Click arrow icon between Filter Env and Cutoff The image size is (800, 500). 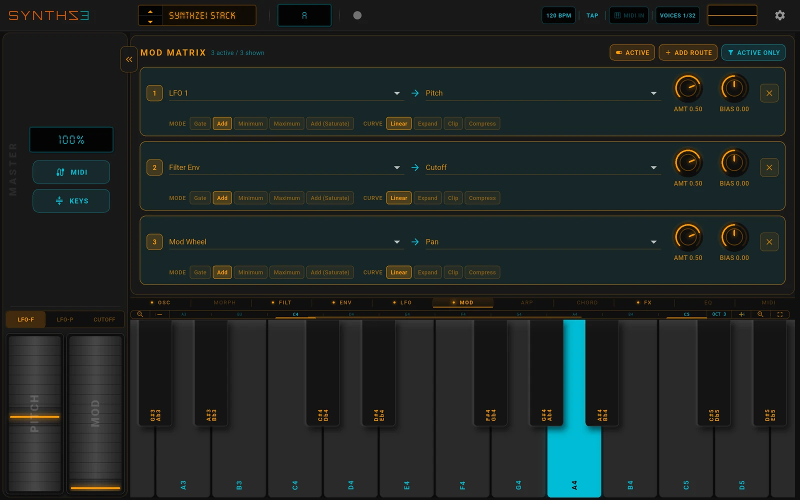click(x=415, y=167)
